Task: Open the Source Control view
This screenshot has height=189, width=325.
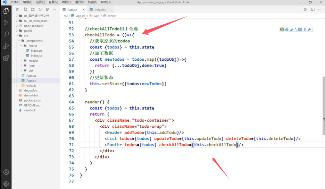Action: coord(6,23)
